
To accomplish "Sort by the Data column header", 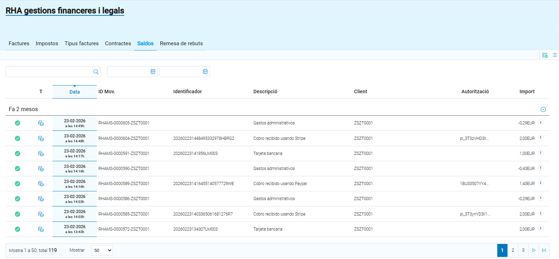I will pyautogui.click(x=75, y=92).
